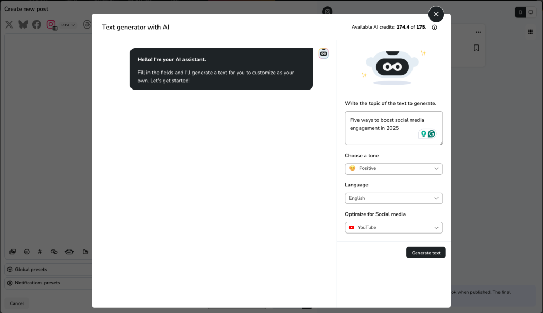543x313 pixels.
Task: Select the Instagram network icon
Action: (51, 24)
